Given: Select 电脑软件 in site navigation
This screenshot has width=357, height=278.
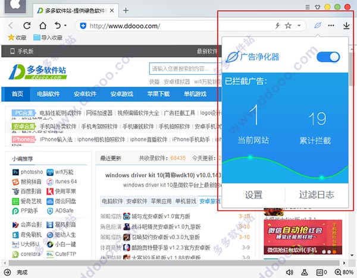Looking at the screenshot, I should click(x=48, y=94).
